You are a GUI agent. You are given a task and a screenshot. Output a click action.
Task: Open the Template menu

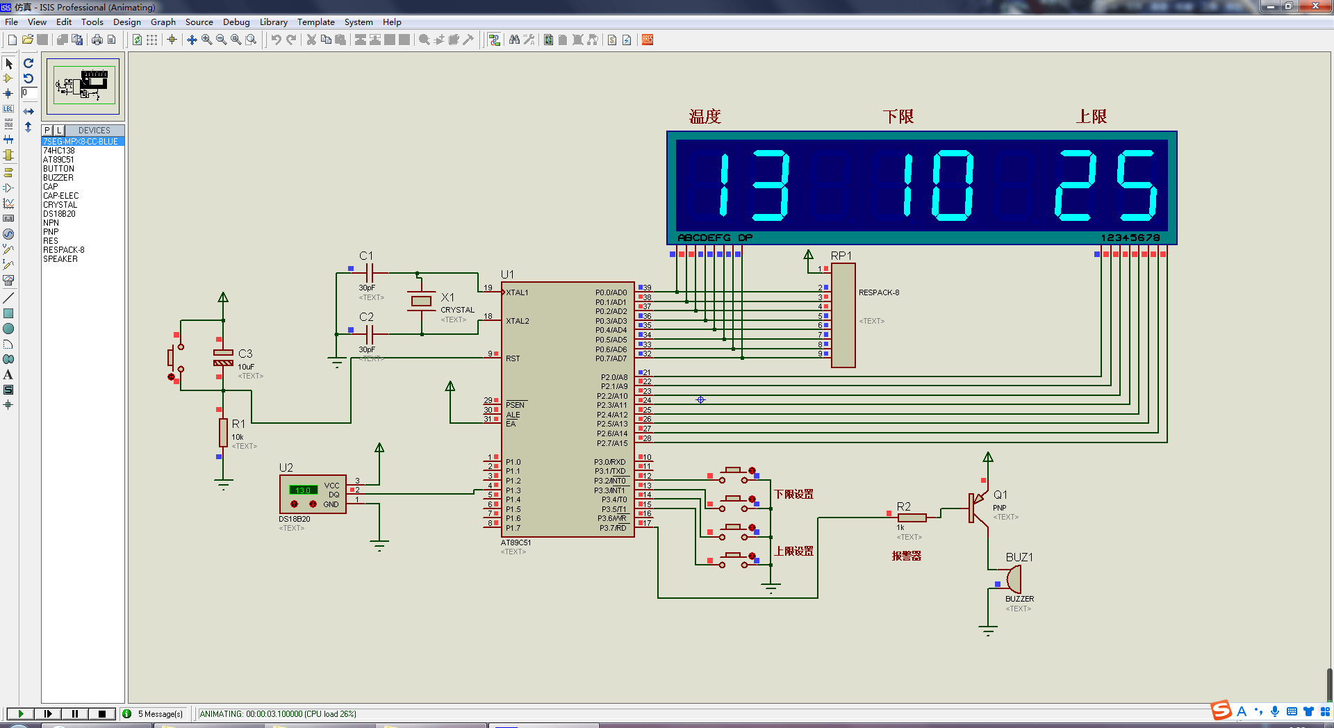(x=316, y=22)
